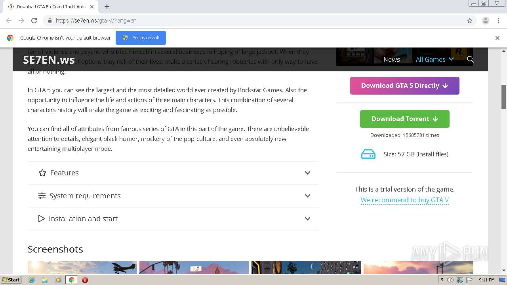Screen dimensions: 507x285
Task: Close the GTA 5 download tab
Action: click(92, 7)
